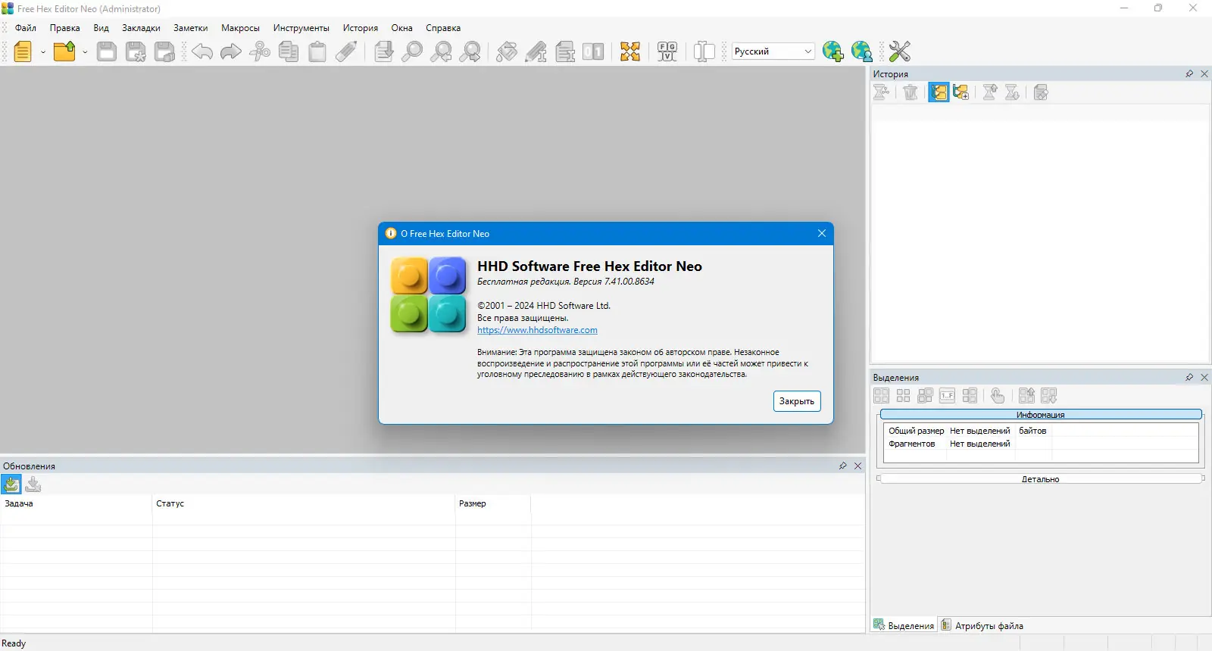This screenshot has height=651, width=1212.
Task: Open the hhdsoftware.com link
Action: tap(537, 330)
